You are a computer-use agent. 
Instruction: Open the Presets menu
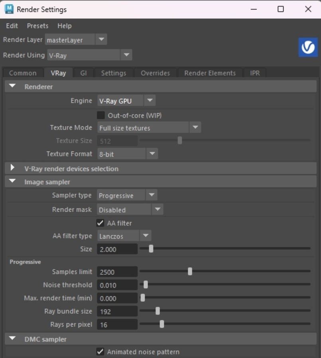point(37,26)
